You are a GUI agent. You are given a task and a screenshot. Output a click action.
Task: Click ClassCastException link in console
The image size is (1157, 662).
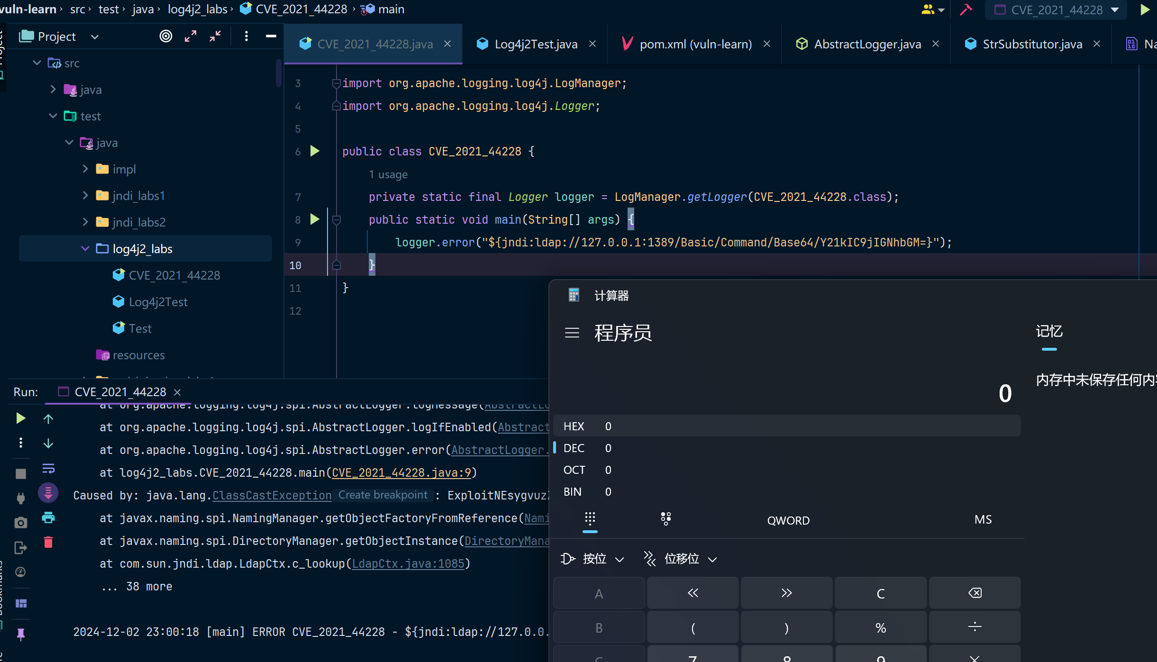tap(272, 495)
